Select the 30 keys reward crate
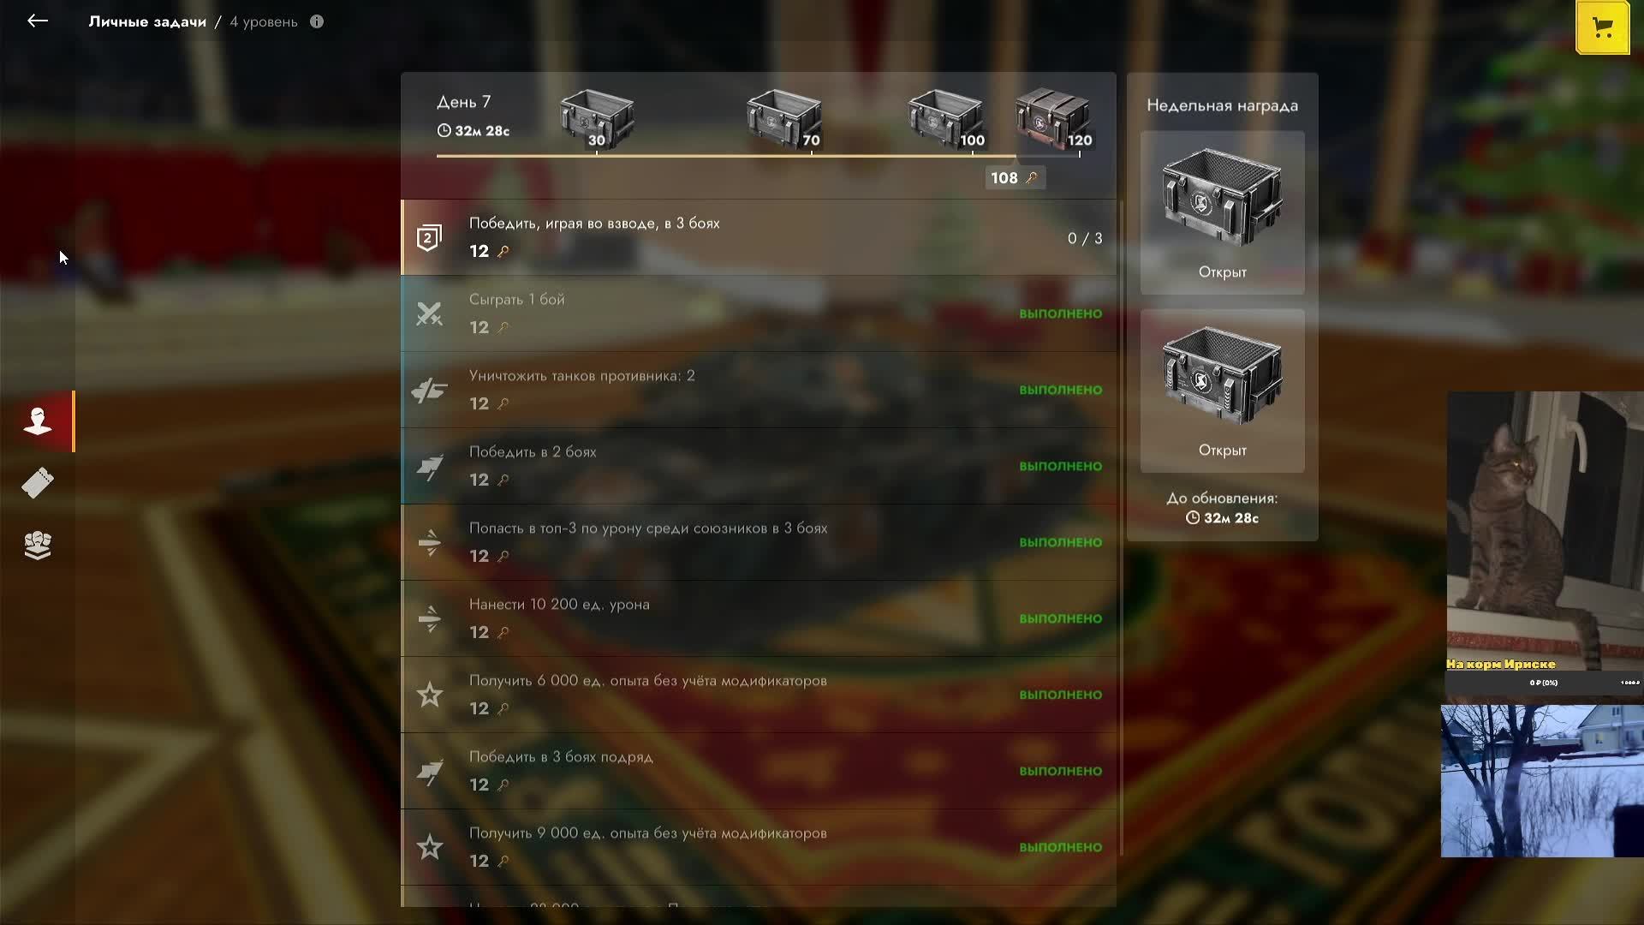Viewport: 1644px width, 925px height. 597,119
